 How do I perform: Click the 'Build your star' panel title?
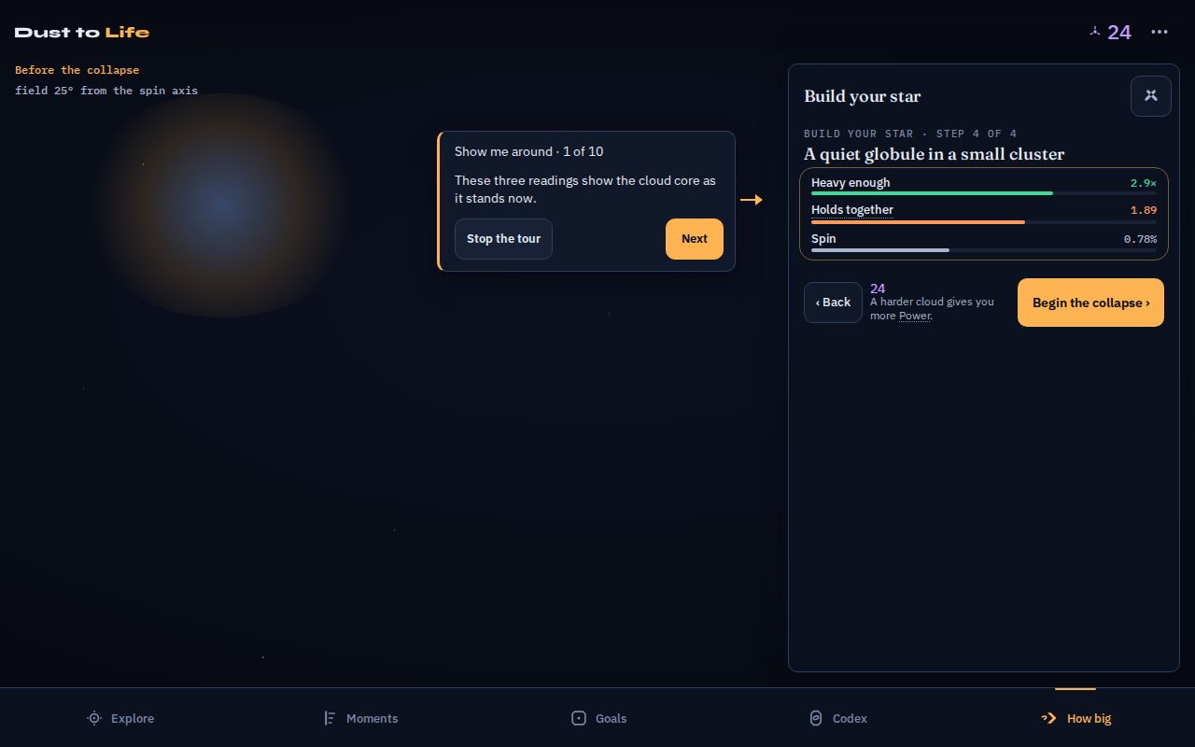click(862, 96)
